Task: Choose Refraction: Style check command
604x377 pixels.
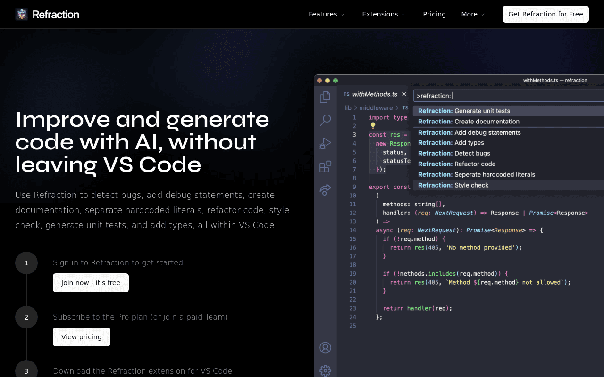Action: point(508,185)
